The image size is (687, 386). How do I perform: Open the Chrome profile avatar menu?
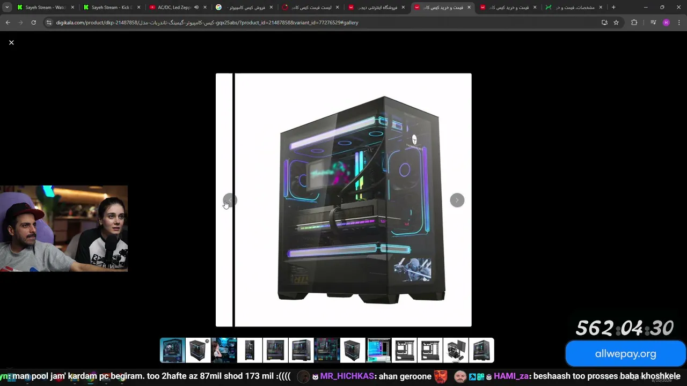[666, 23]
